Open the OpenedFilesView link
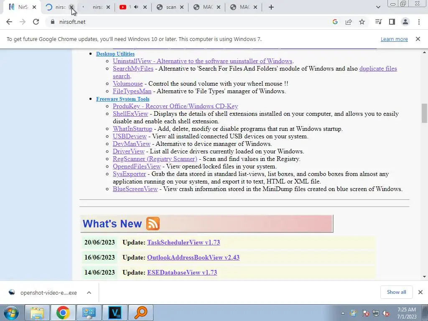 pyautogui.click(x=137, y=166)
